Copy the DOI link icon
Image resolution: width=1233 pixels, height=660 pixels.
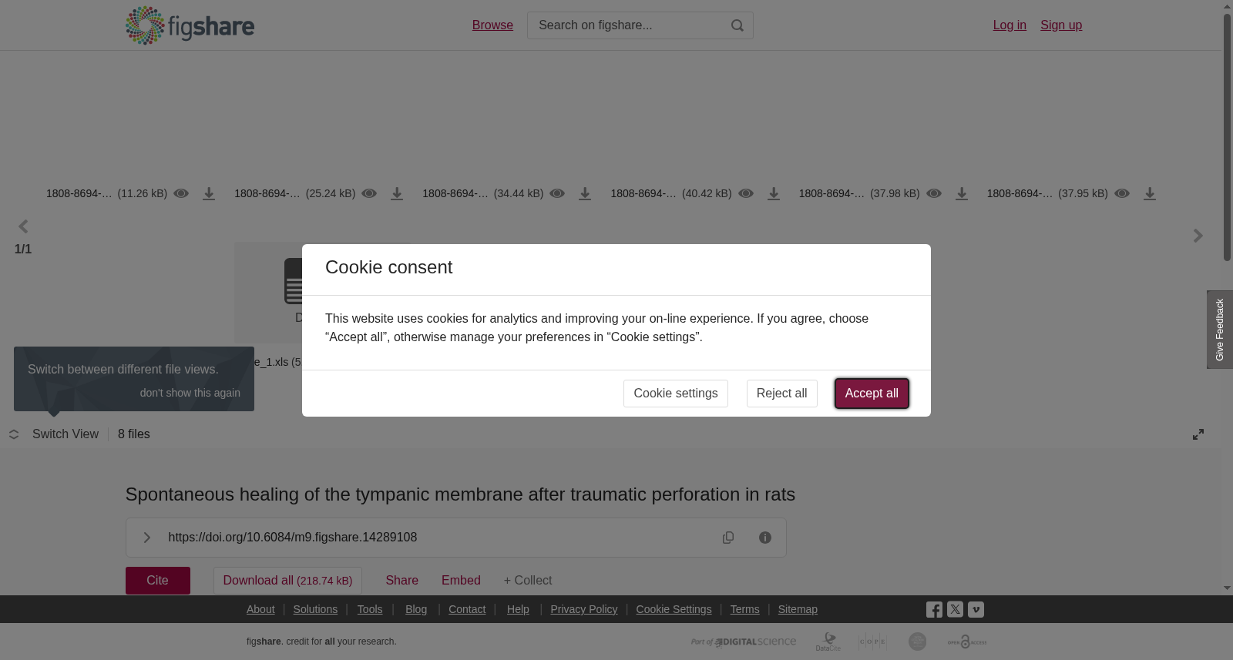click(728, 538)
